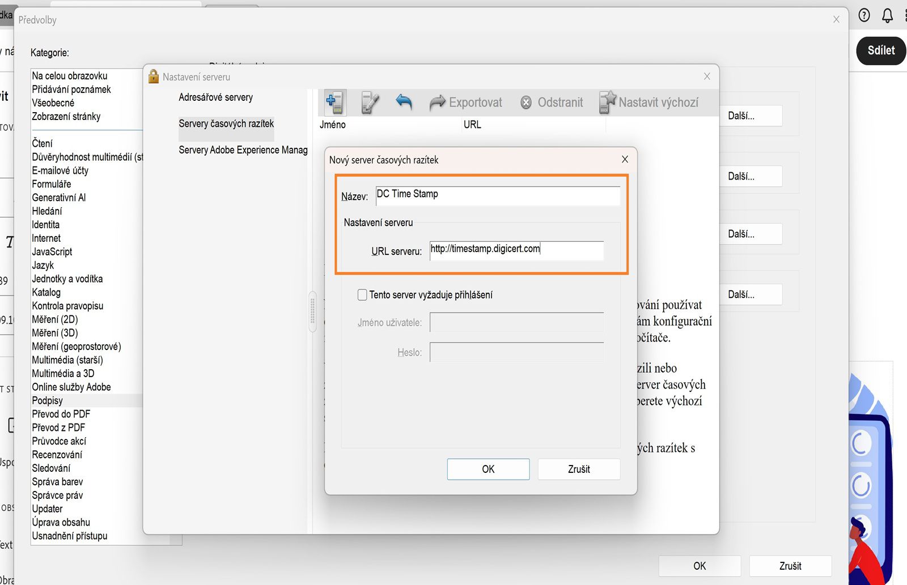Select 'Převod do PDF' category
The height and width of the screenshot is (585, 907).
[61, 415]
